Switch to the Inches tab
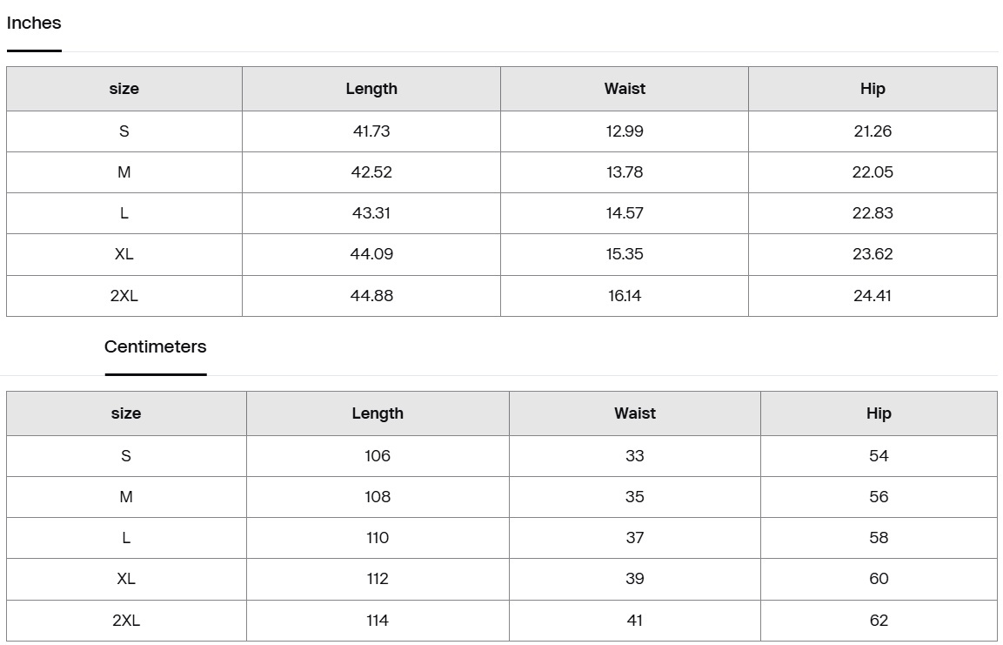The image size is (1003, 645). [34, 24]
